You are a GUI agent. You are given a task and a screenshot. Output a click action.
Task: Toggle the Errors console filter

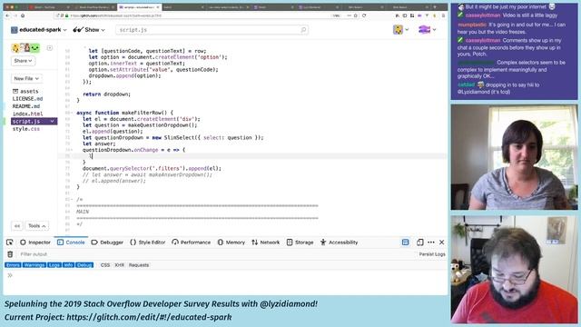click(13, 265)
